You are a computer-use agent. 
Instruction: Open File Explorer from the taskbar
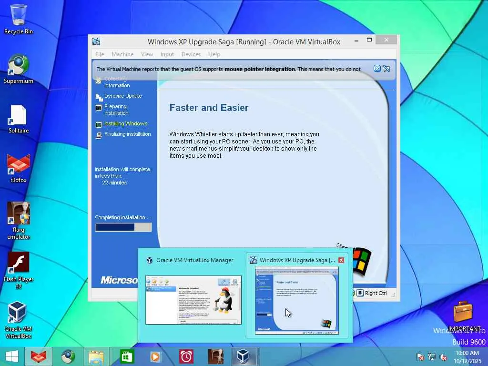(x=96, y=356)
